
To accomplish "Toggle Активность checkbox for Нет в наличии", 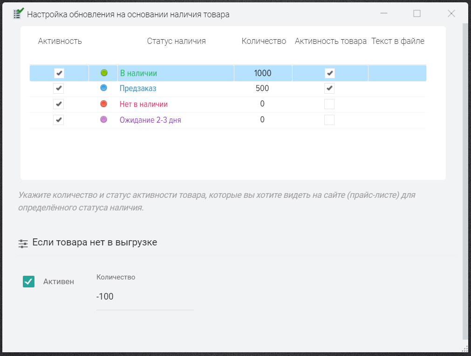I will click(x=59, y=104).
